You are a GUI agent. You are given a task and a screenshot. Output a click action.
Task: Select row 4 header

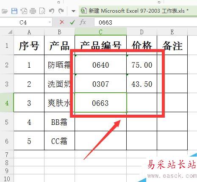point(7,103)
